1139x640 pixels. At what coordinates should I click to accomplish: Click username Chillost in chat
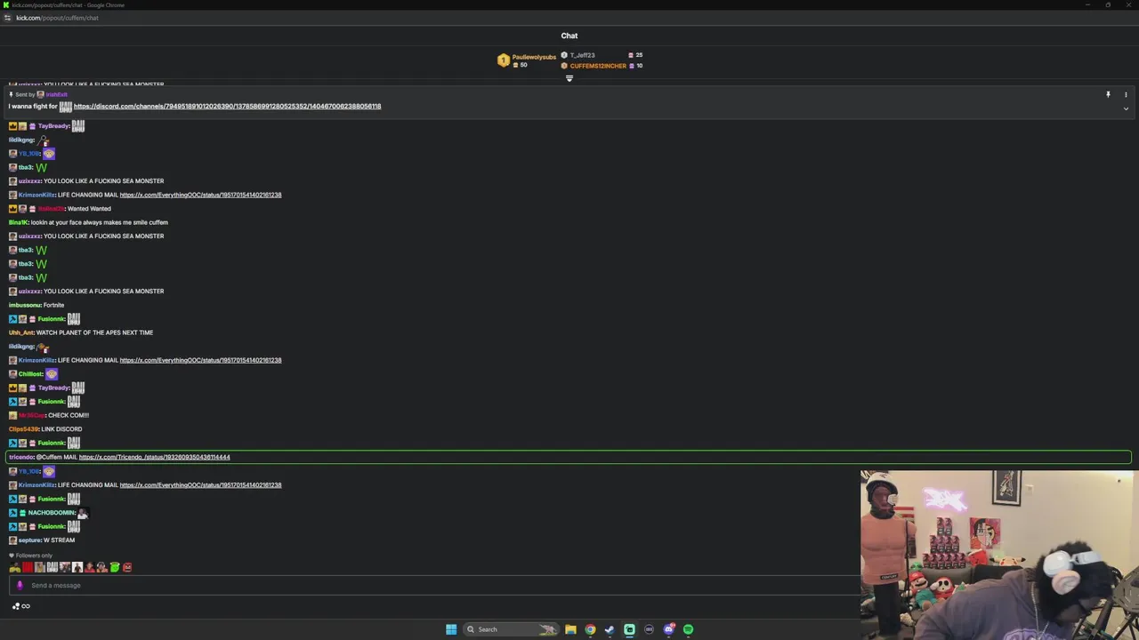30,374
